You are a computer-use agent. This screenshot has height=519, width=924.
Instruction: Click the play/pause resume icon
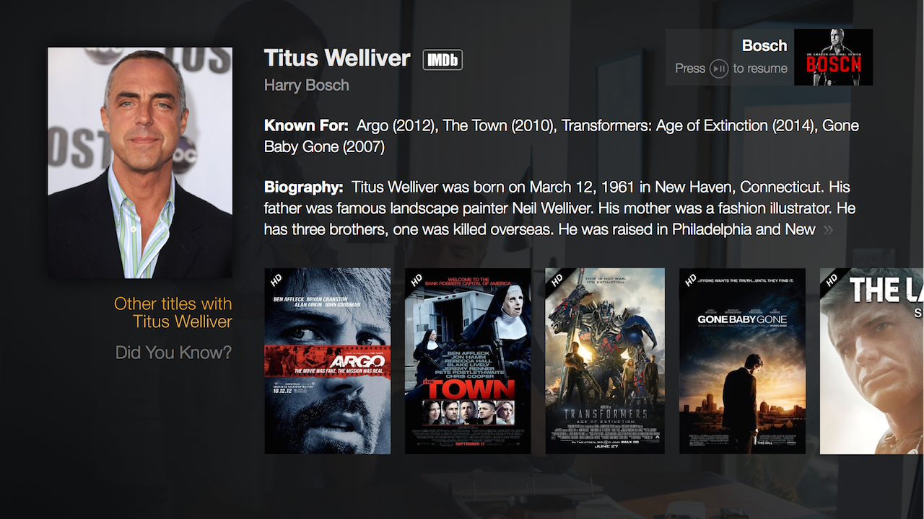click(719, 68)
